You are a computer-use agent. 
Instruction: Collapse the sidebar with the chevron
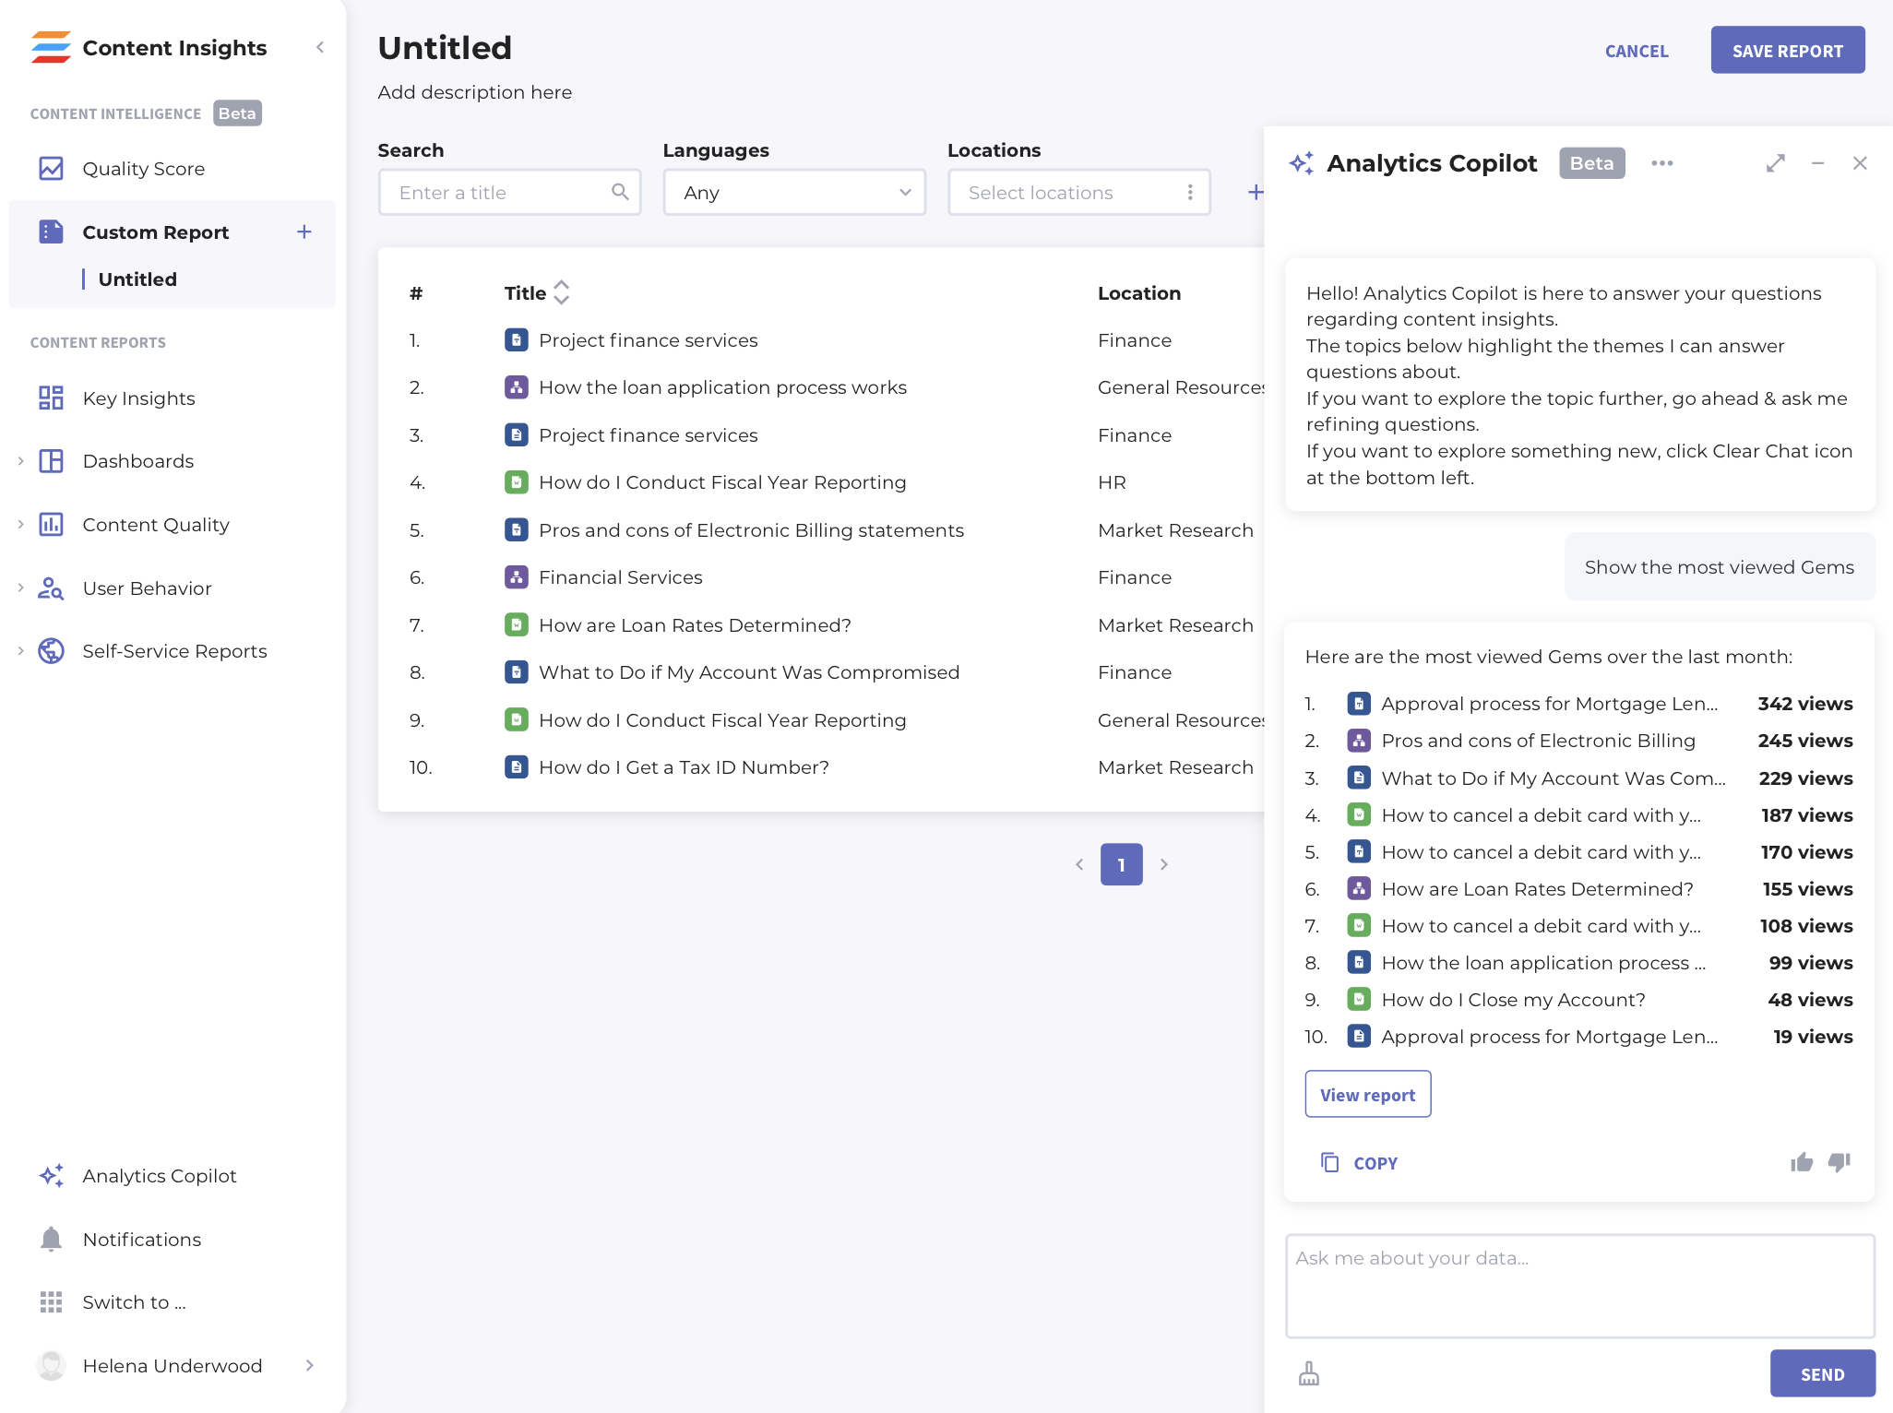tap(320, 47)
